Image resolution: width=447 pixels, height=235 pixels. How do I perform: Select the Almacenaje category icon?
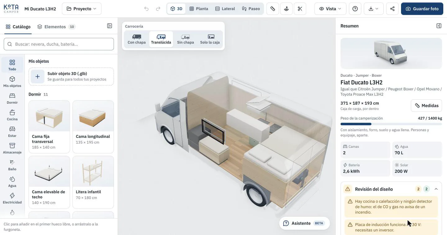point(12,149)
